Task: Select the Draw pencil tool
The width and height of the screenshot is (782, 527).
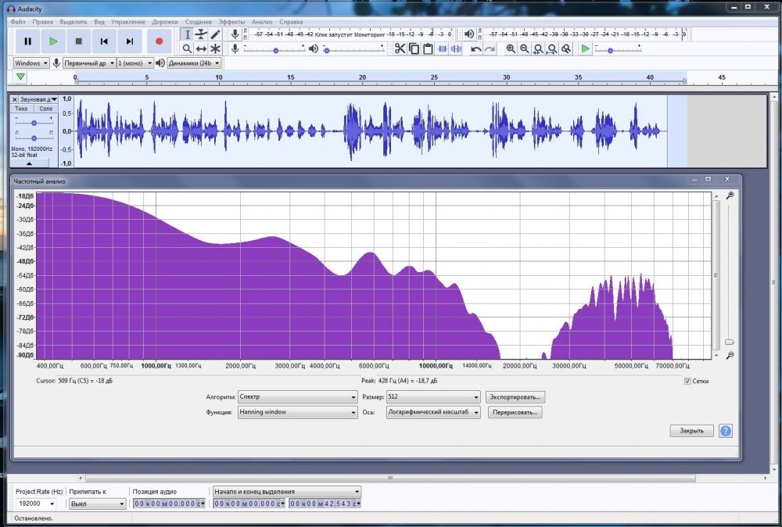Action: (215, 34)
